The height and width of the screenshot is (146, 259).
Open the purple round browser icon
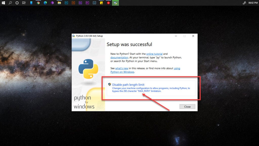52,3
